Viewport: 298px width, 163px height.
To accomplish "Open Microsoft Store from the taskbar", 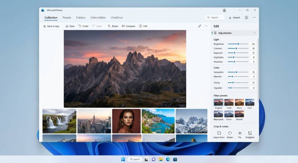I will pyautogui.click(x=175, y=160).
